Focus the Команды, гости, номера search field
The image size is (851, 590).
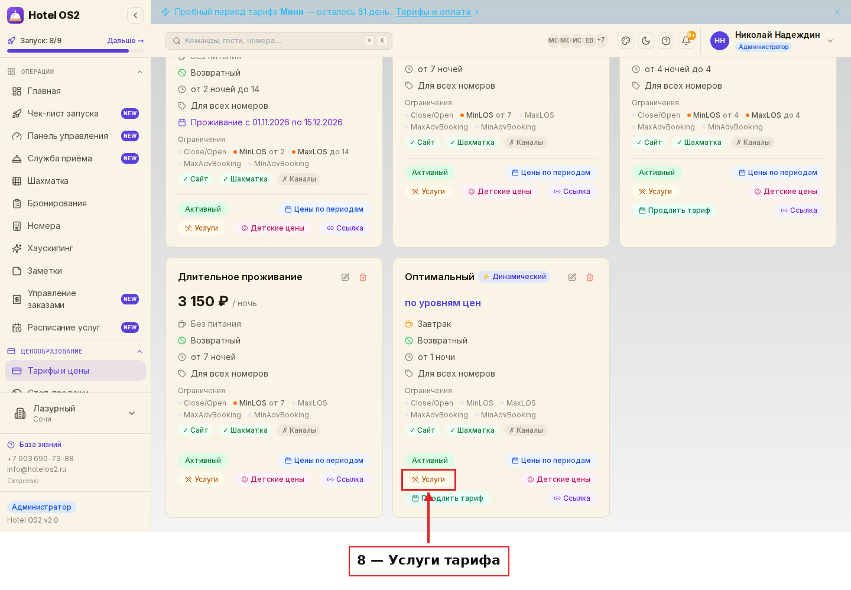coord(279,41)
